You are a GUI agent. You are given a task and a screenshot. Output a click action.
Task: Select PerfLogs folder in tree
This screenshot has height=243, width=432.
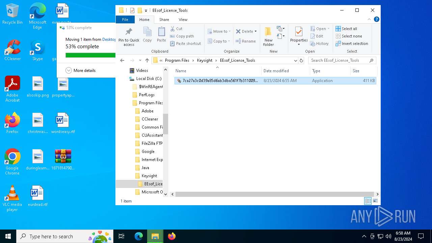click(146, 95)
